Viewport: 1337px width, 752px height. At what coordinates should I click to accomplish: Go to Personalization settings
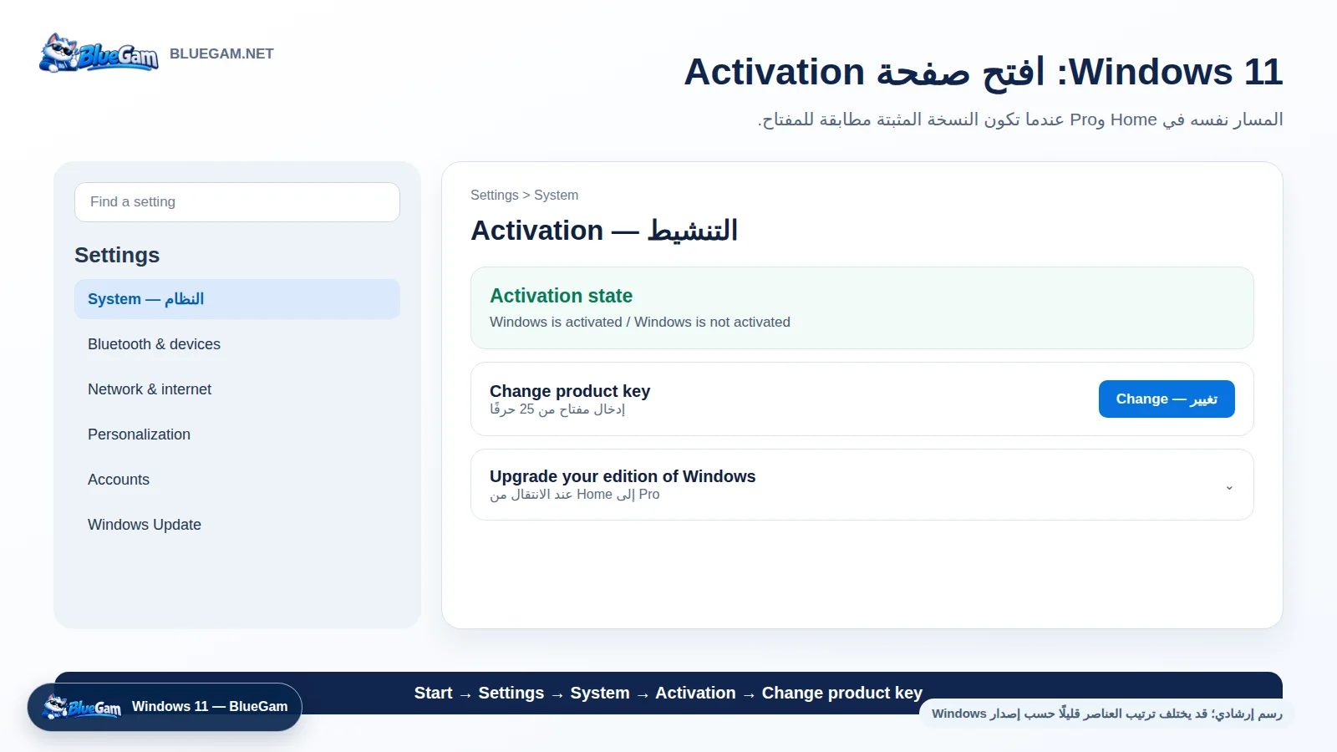coord(237,434)
